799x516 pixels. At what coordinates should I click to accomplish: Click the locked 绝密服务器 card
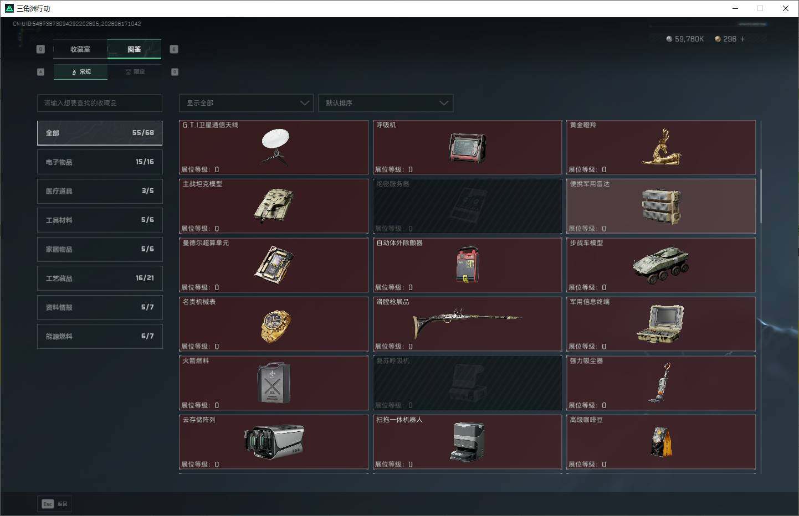[468, 206]
